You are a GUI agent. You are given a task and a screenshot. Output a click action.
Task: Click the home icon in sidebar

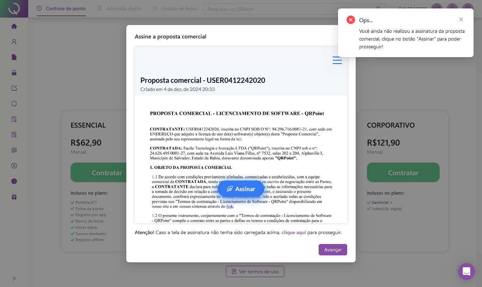pyautogui.click(x=14, y=26)
